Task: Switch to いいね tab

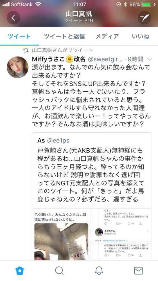Action: tap(141, 36)
